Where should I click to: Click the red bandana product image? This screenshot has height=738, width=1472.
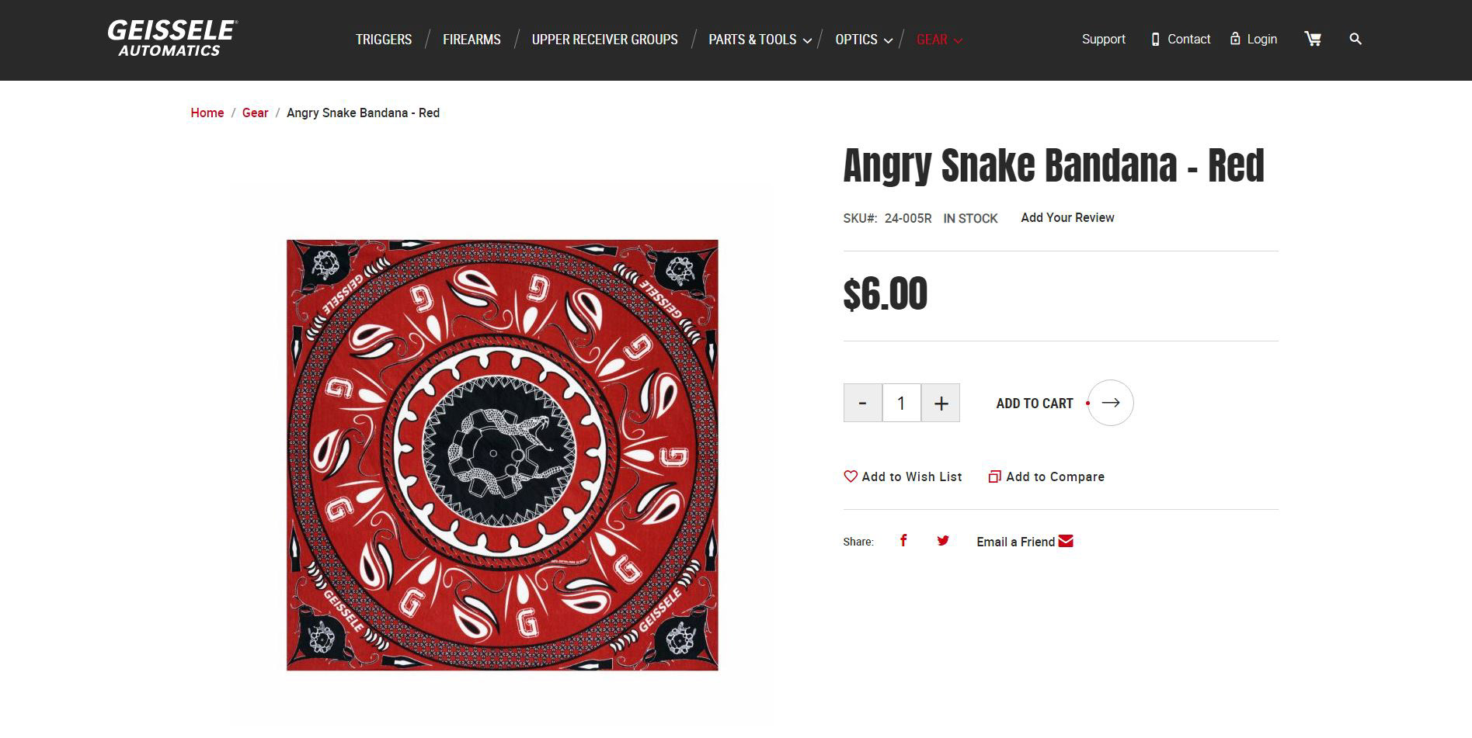(x=503, y=455)
